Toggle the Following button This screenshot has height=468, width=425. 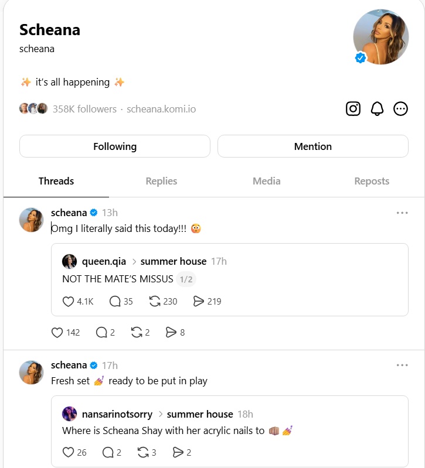coord(115,146)
